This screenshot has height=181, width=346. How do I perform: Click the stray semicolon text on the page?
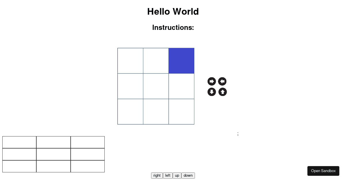(238, 134)
